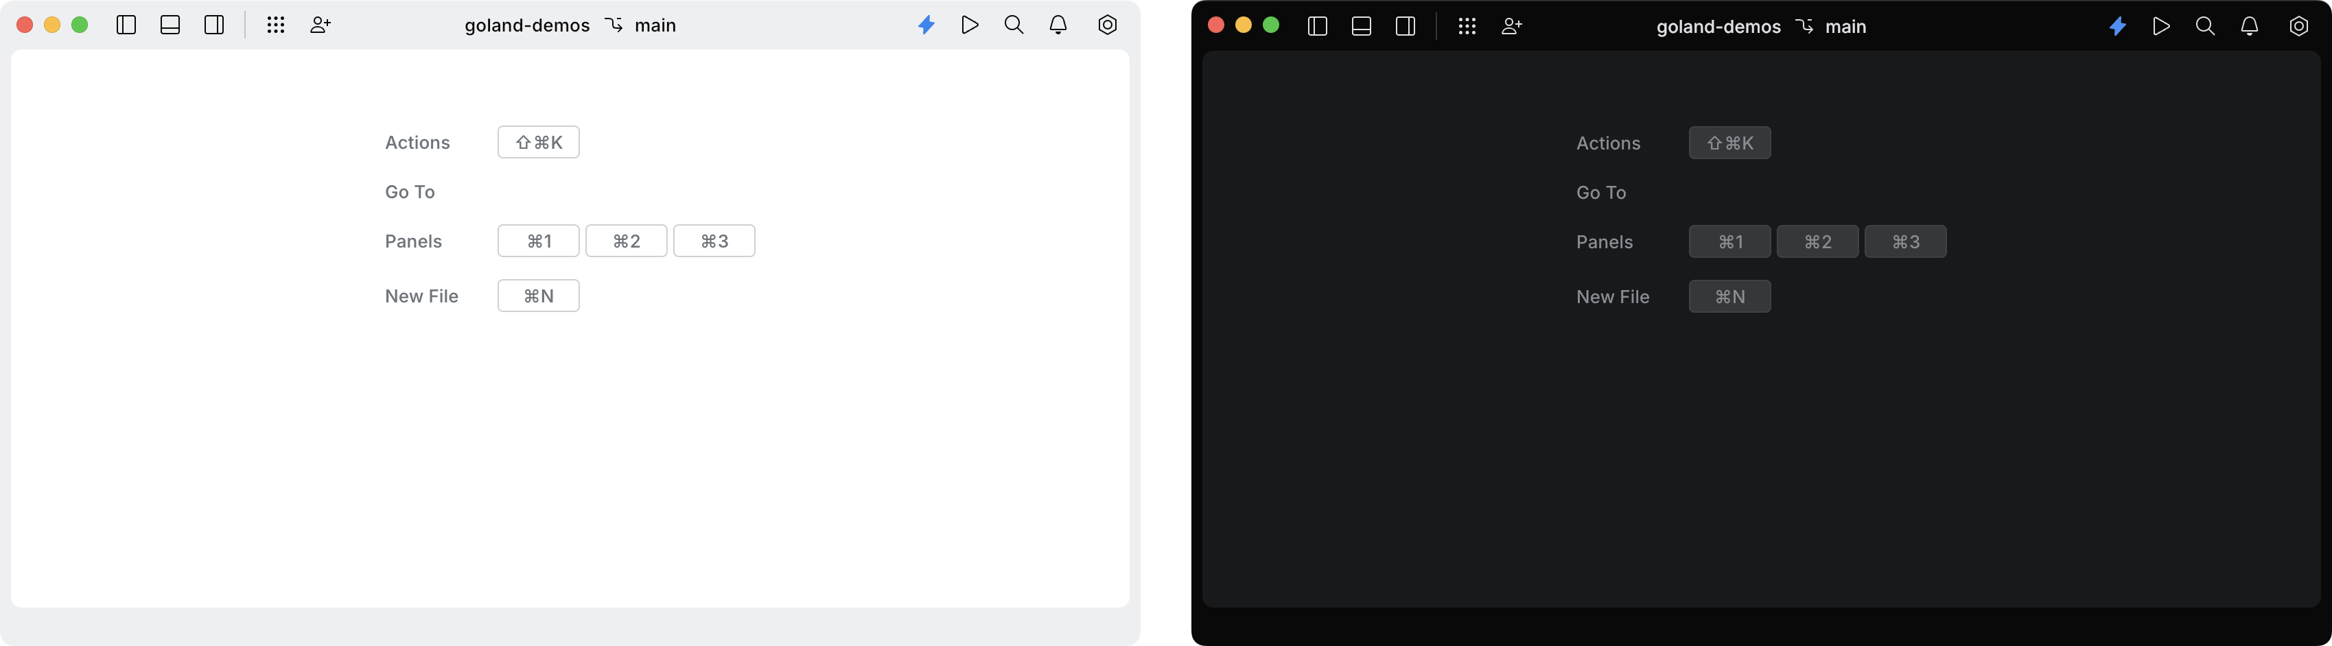Toggle the bottom panel visibility

pos(170,25)
